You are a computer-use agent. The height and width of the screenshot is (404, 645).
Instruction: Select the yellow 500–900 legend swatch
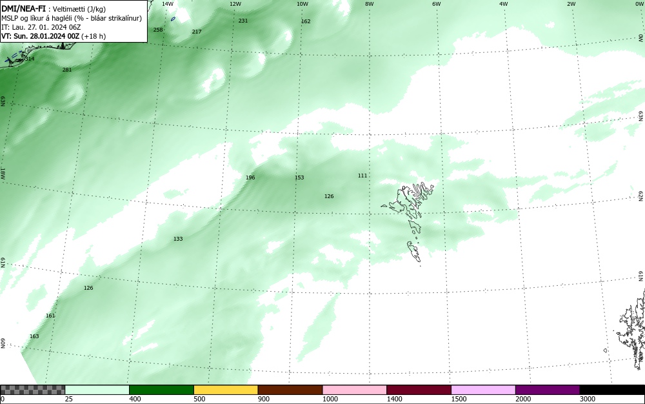click(226, 390)
